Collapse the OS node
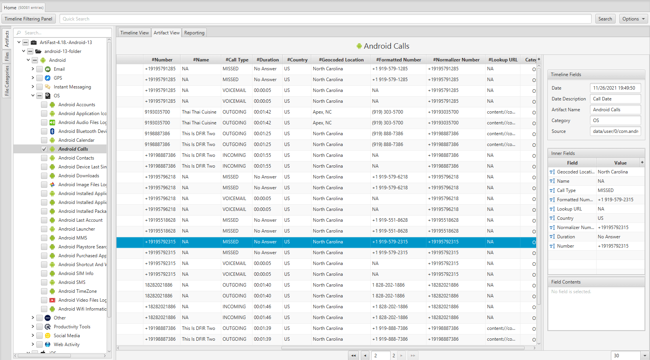 click(x=33, y=95)
